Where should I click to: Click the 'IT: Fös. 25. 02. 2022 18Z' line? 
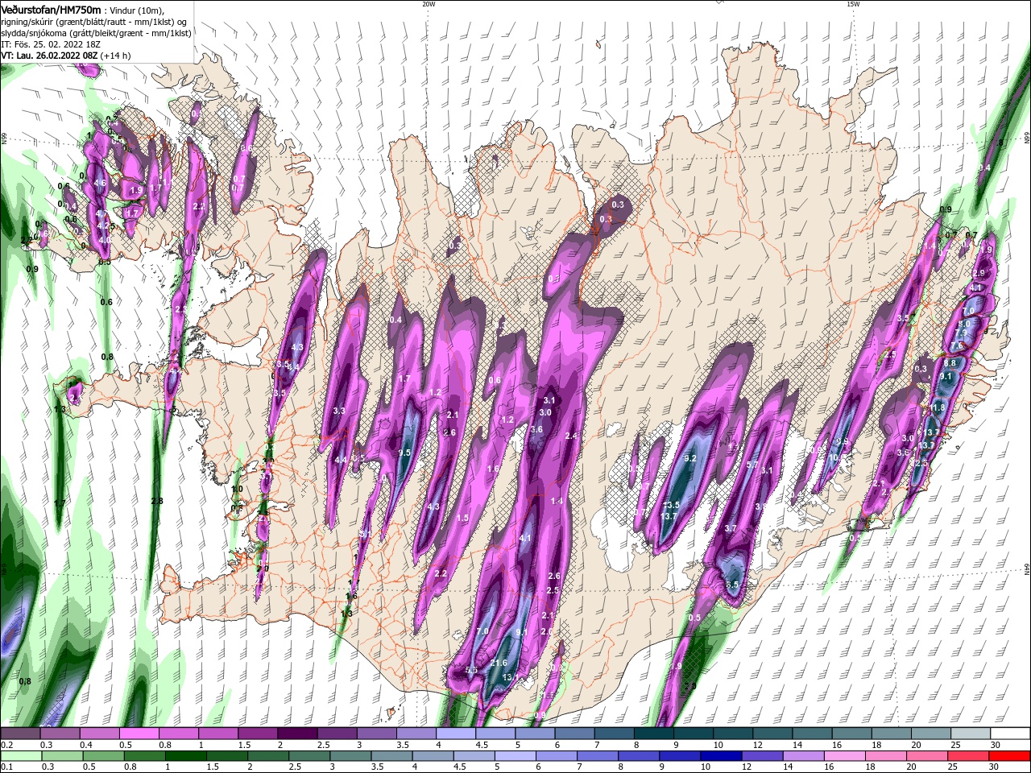[x=51, y=44]
